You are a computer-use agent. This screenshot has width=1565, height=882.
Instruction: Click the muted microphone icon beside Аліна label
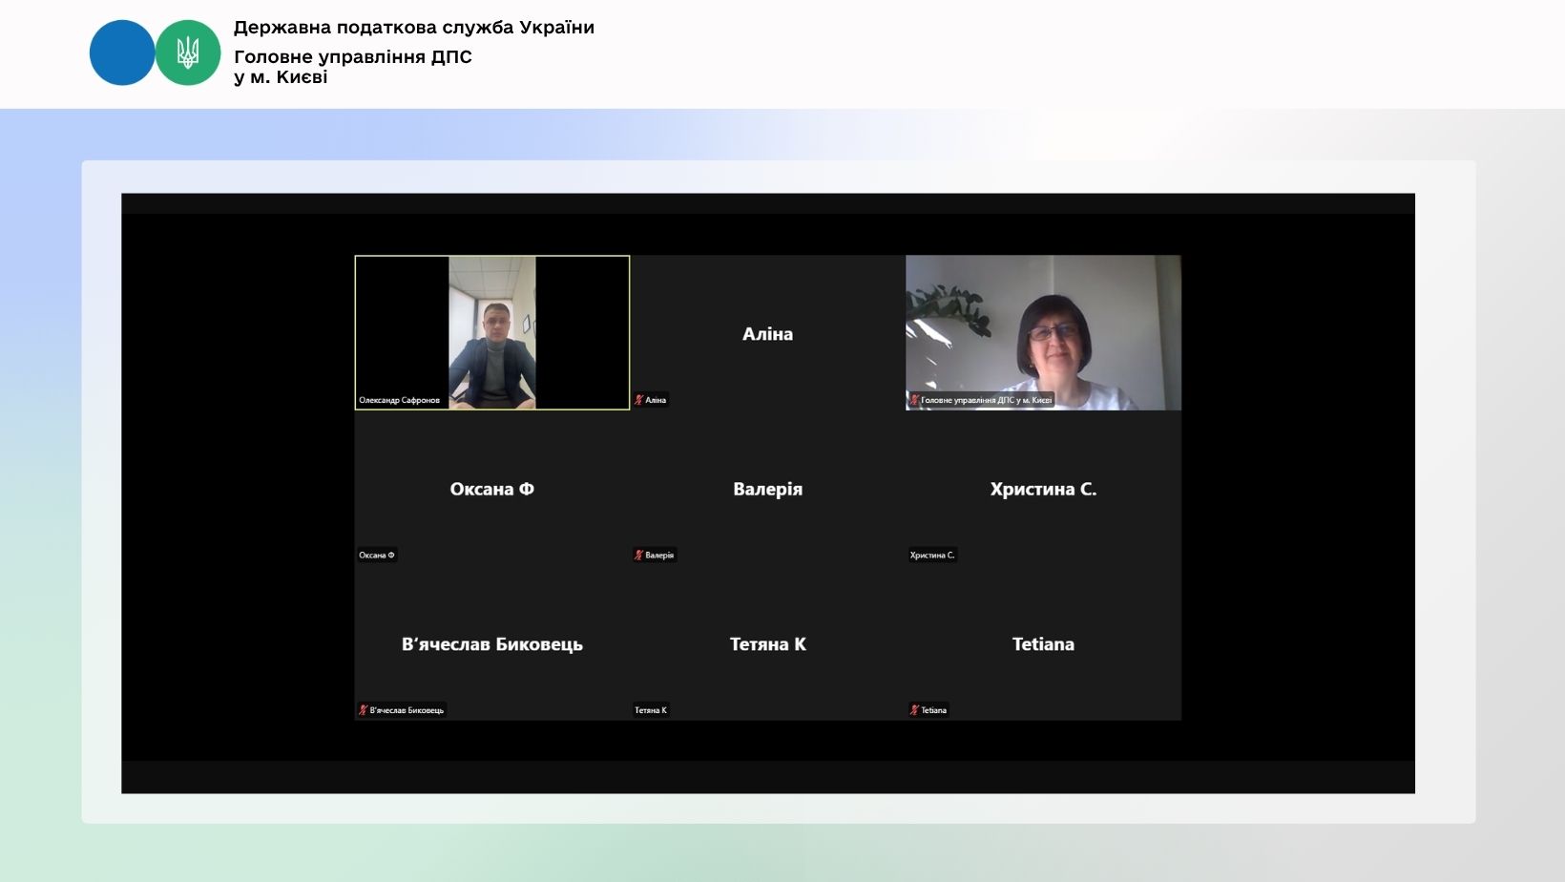639,400
